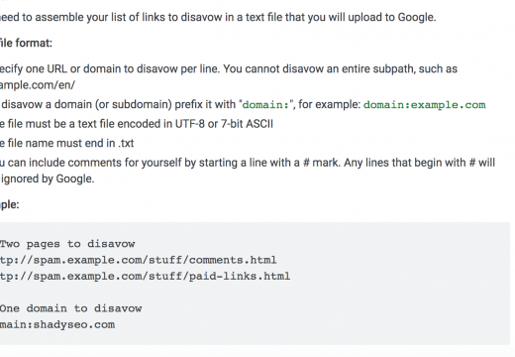Click the green 'domain:example.com' code text

pyautogui.click(x=425, y=105)
